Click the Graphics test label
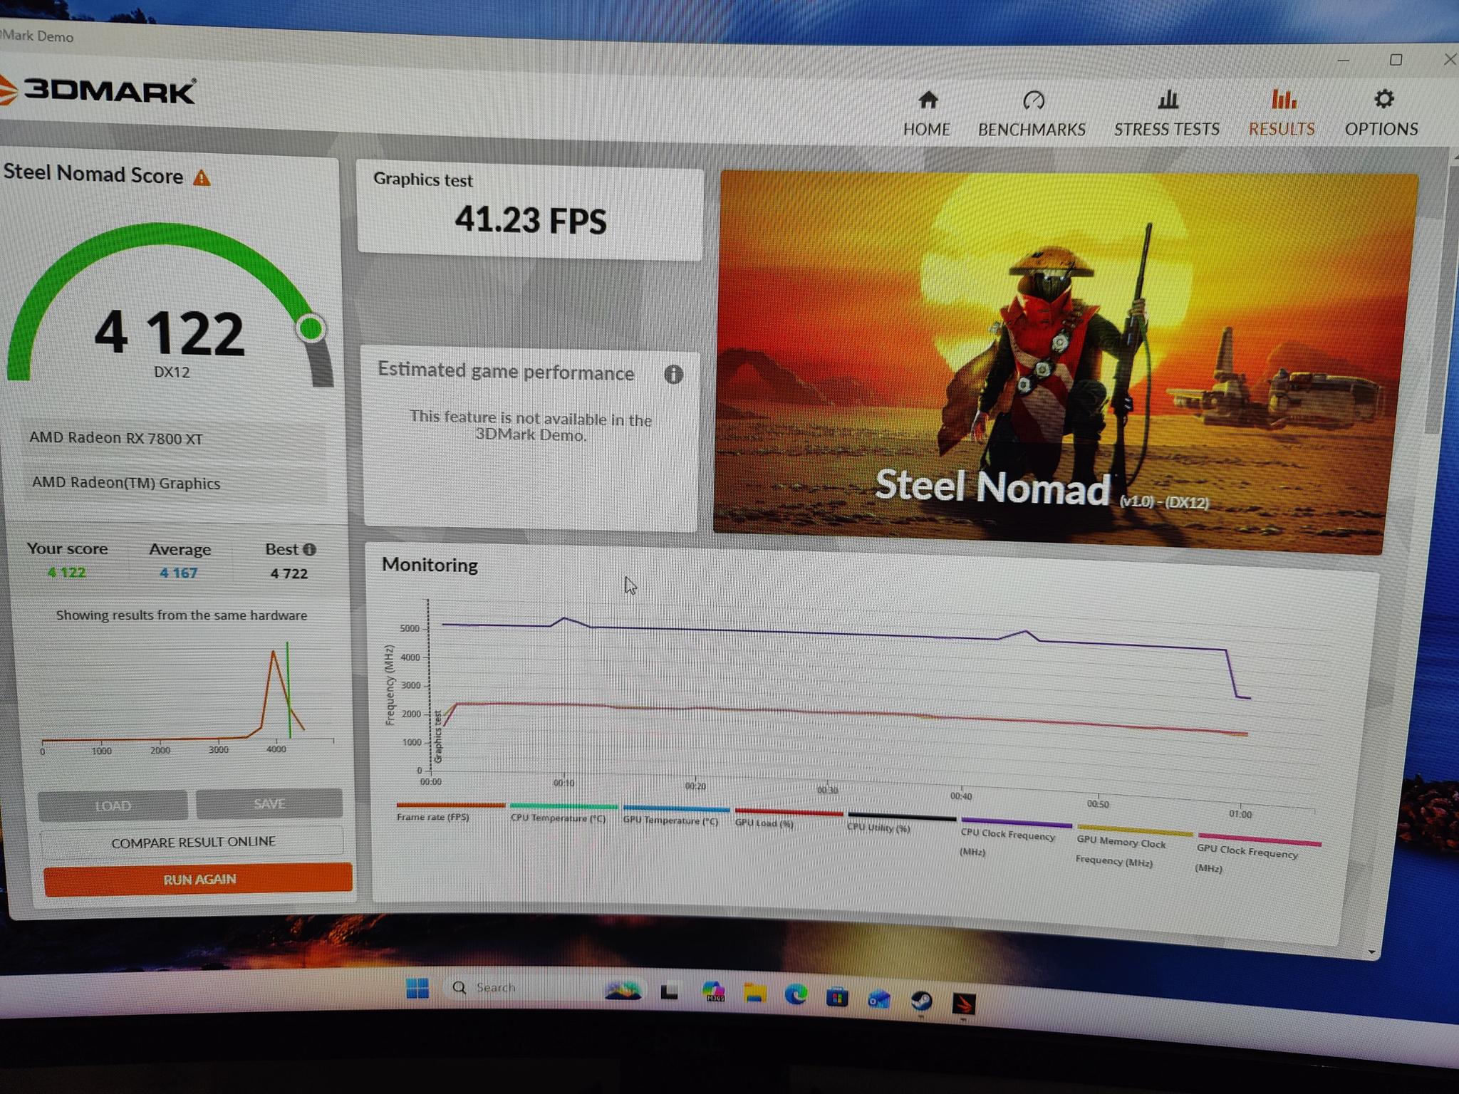Image resolution: width=1459 pixels, height=1094 pixels. pyautogui.click(x=423, y=180)
